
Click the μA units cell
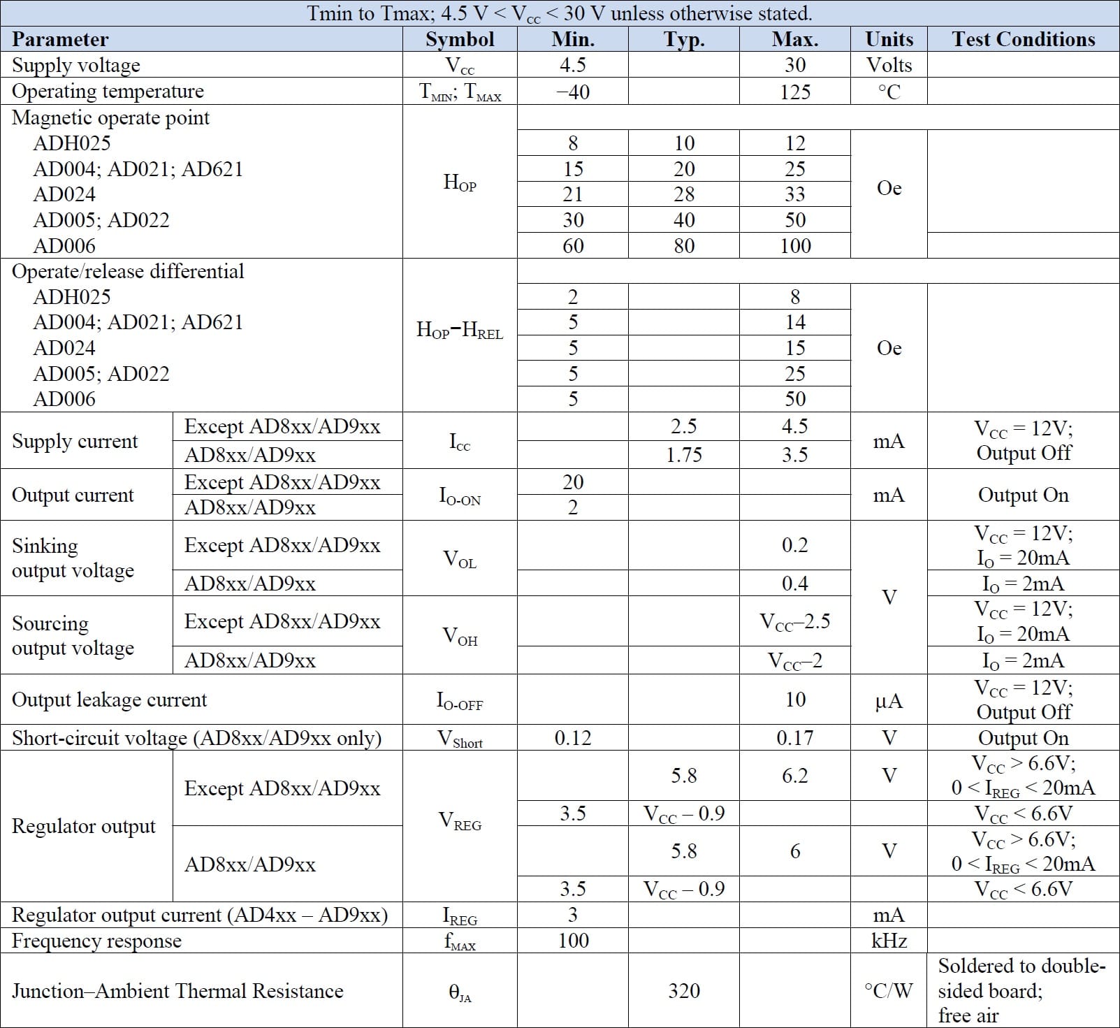[x=889, y=700]
